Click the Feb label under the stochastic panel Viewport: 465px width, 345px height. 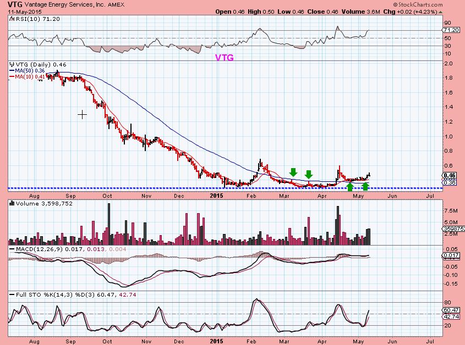point(251,341)
